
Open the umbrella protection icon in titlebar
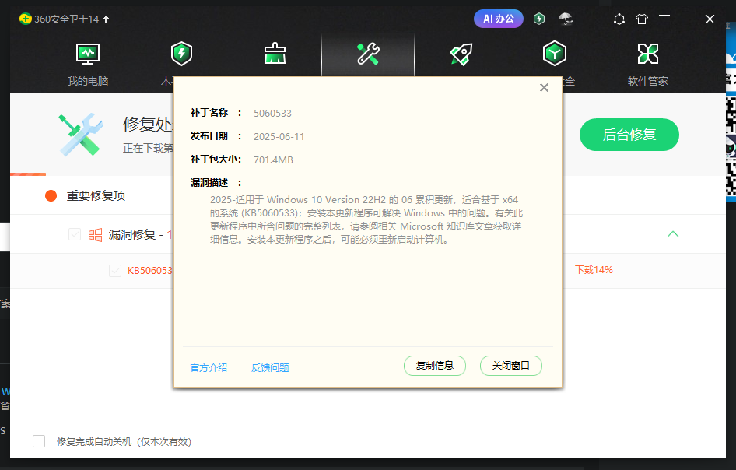(x=566, y=19)
